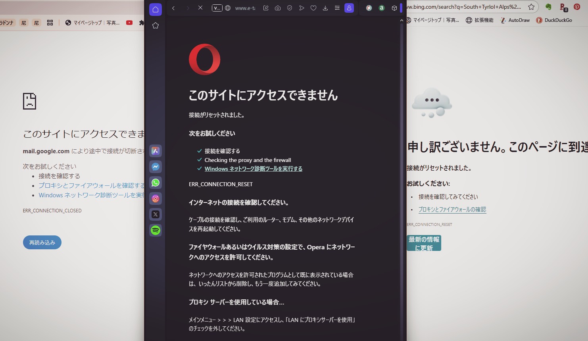Viewport: 588px width, 341px height.
Task: Open Messenger in Opera sidebar
Action: coord(156,167)
